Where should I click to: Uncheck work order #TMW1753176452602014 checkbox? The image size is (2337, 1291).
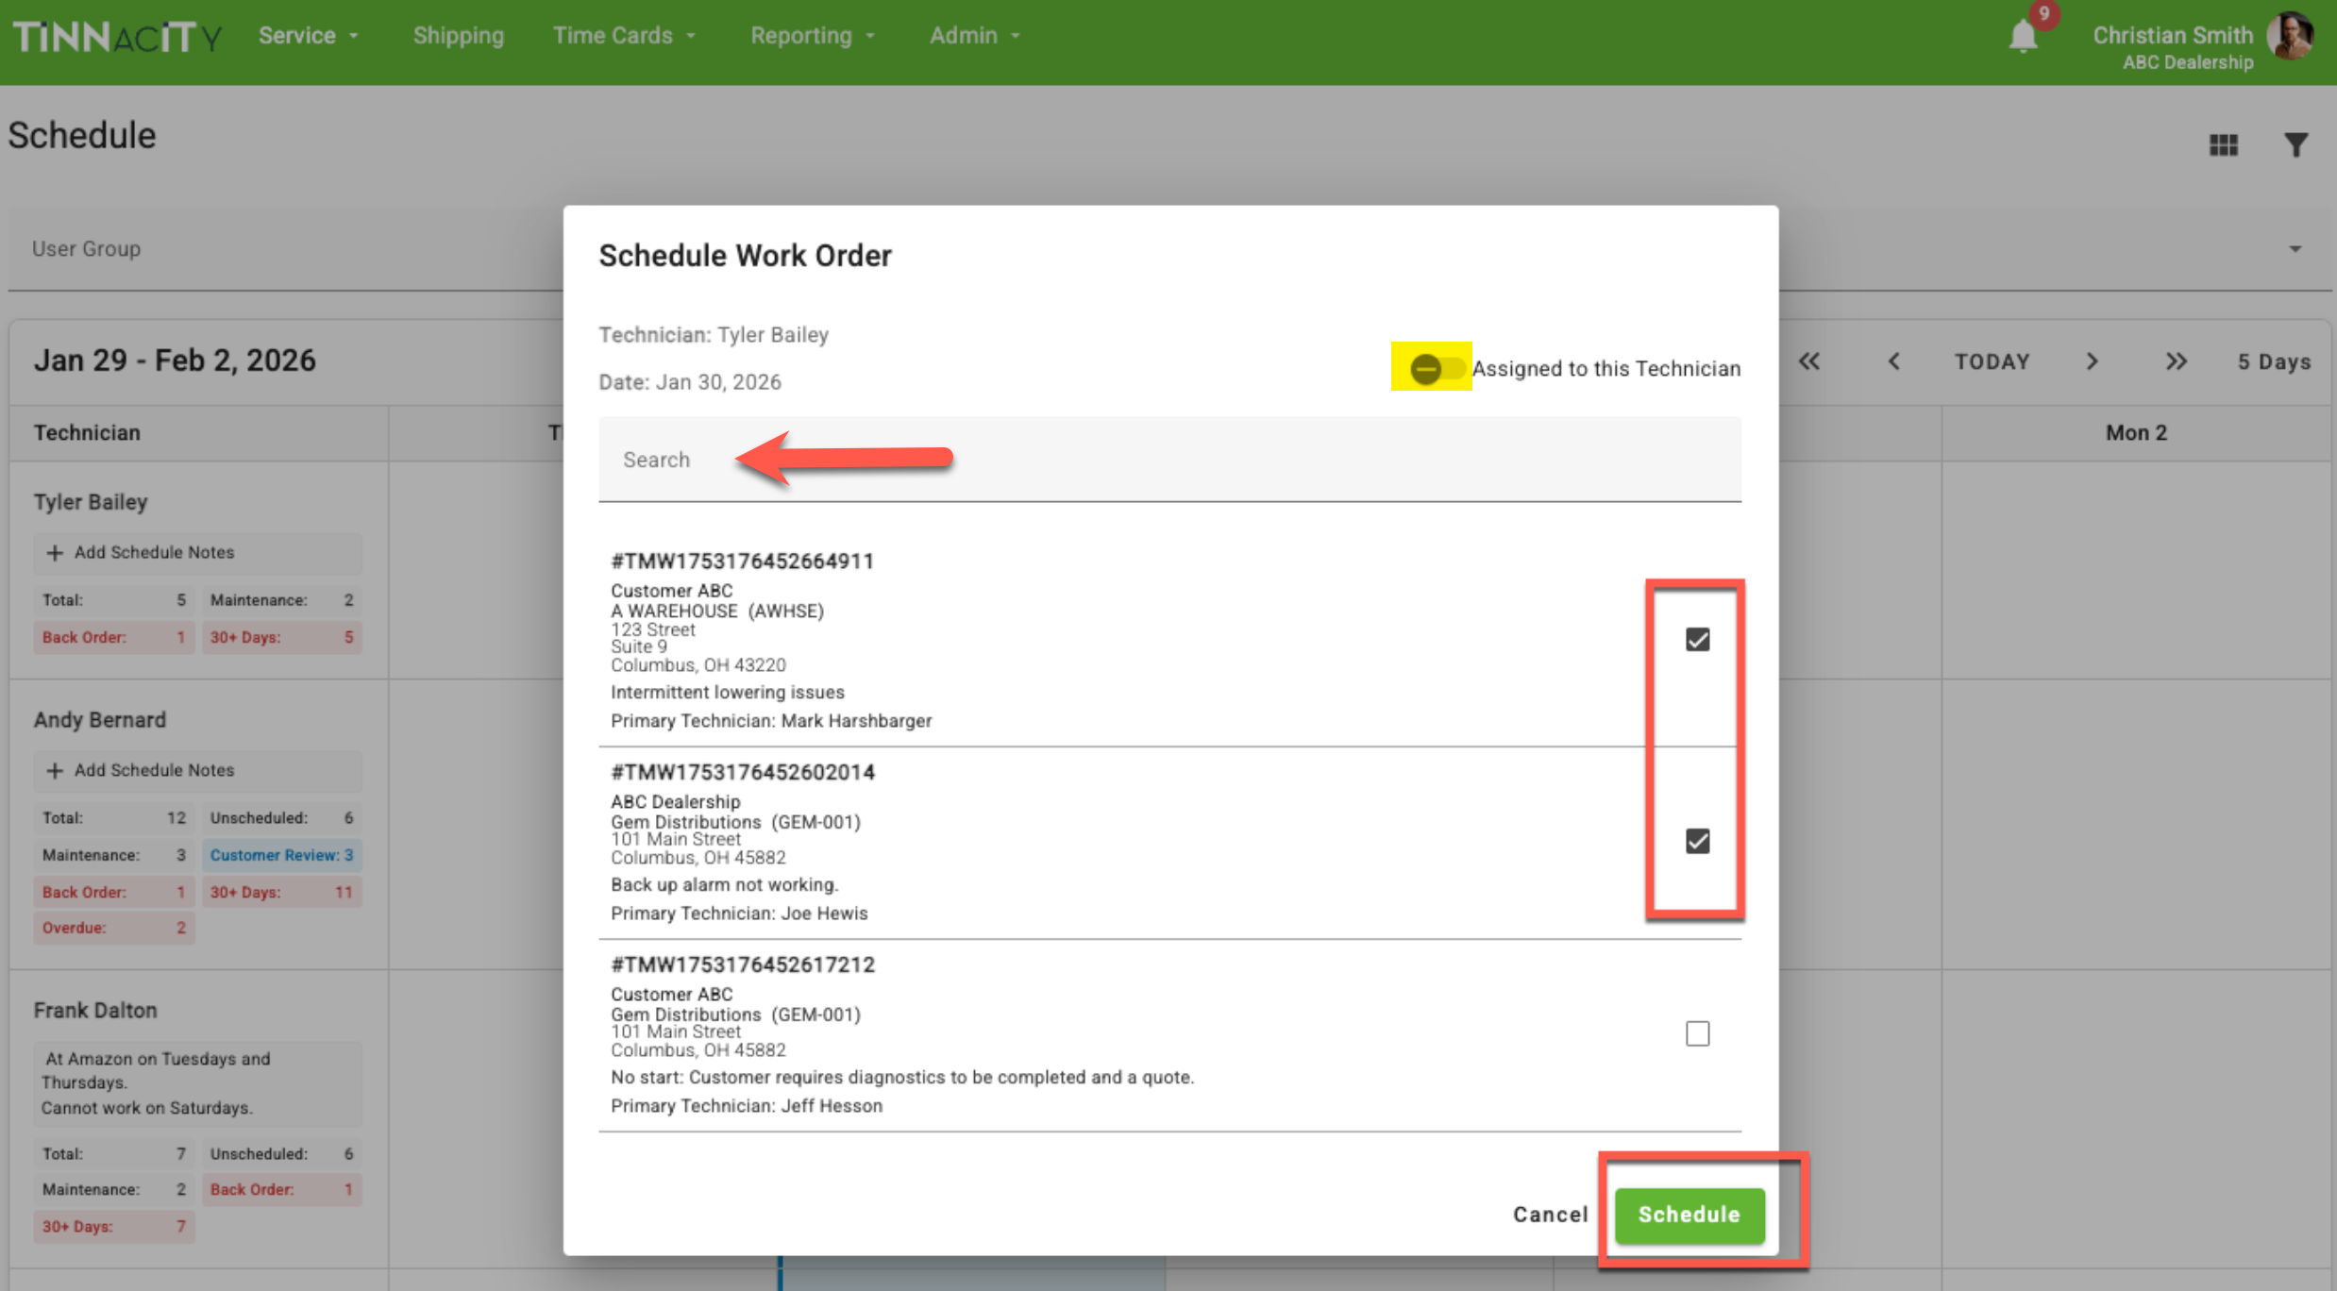1697,841
